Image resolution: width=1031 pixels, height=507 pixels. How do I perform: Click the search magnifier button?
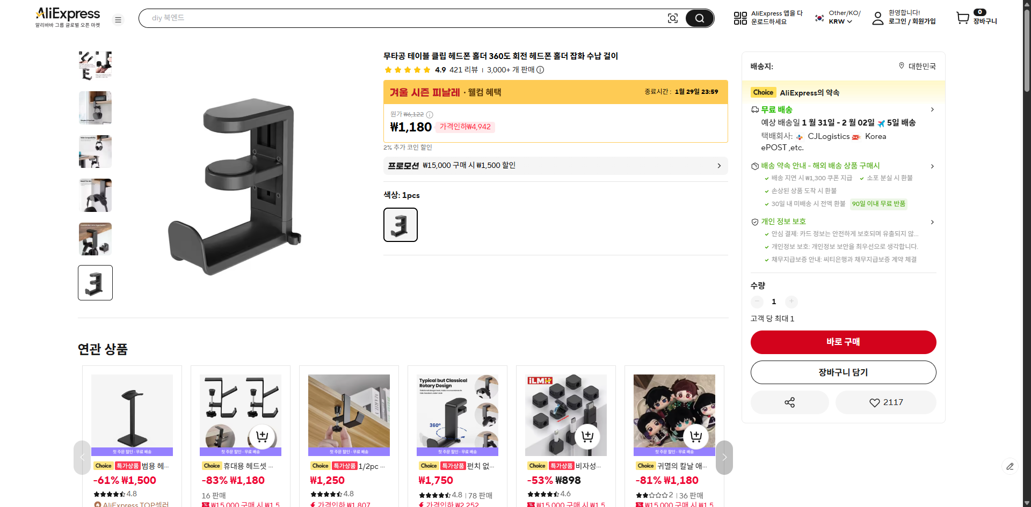tap(699, 18)
